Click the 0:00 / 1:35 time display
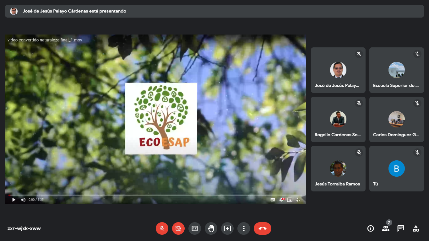 click(36, 200)
